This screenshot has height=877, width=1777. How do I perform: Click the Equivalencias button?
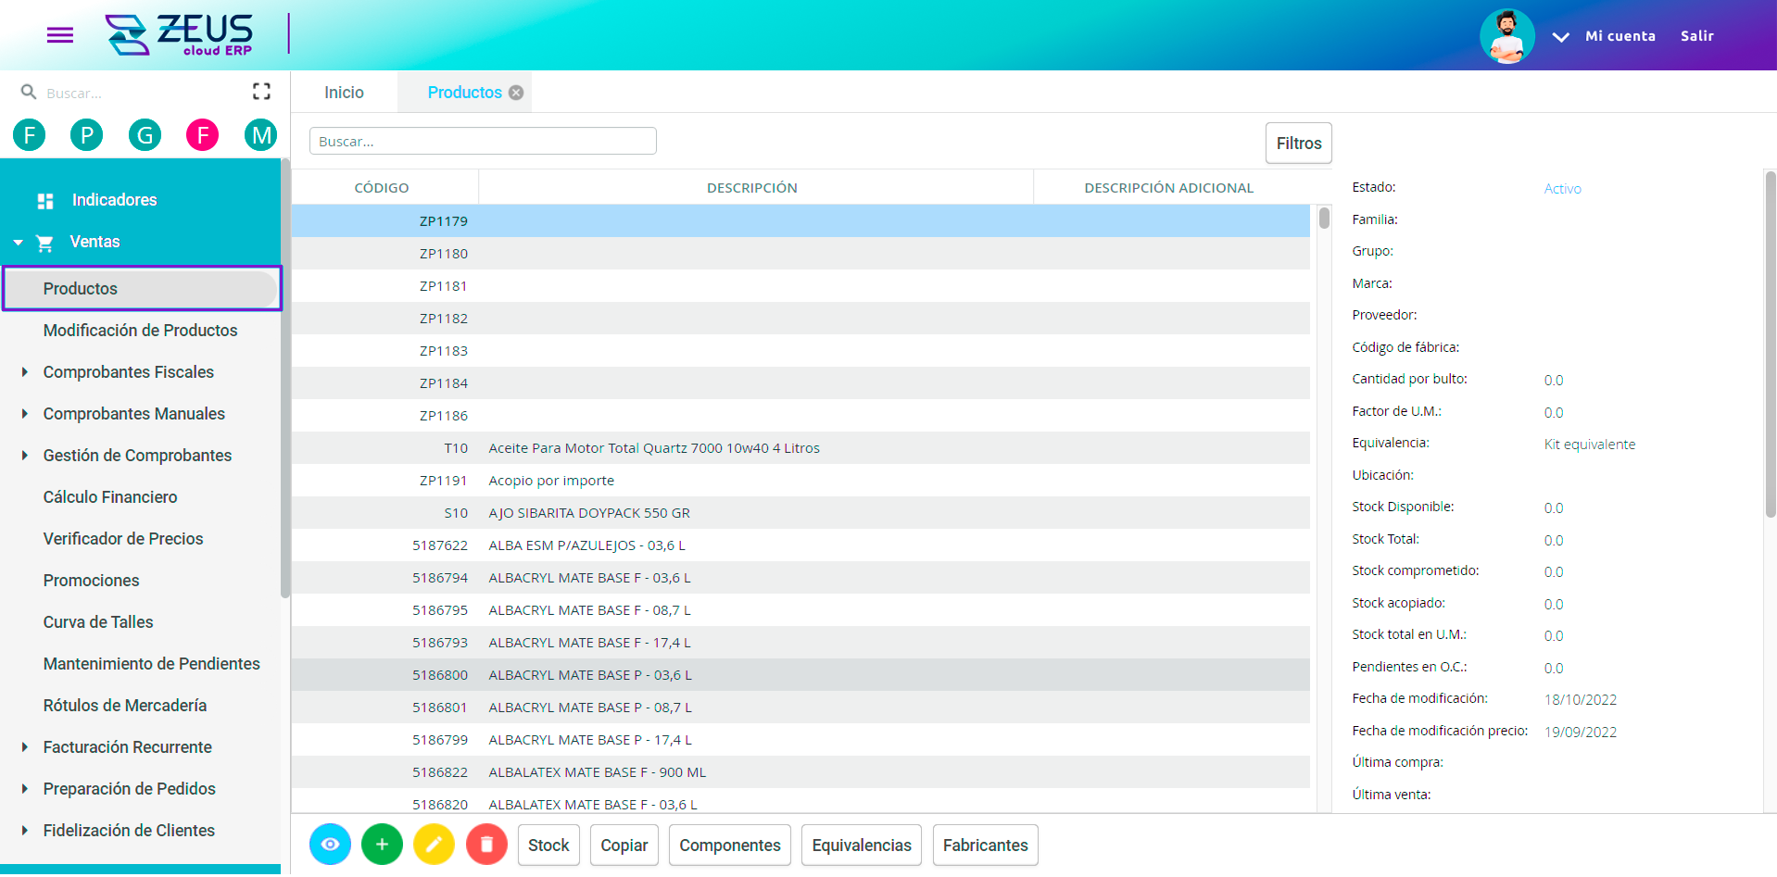point(861,846)
